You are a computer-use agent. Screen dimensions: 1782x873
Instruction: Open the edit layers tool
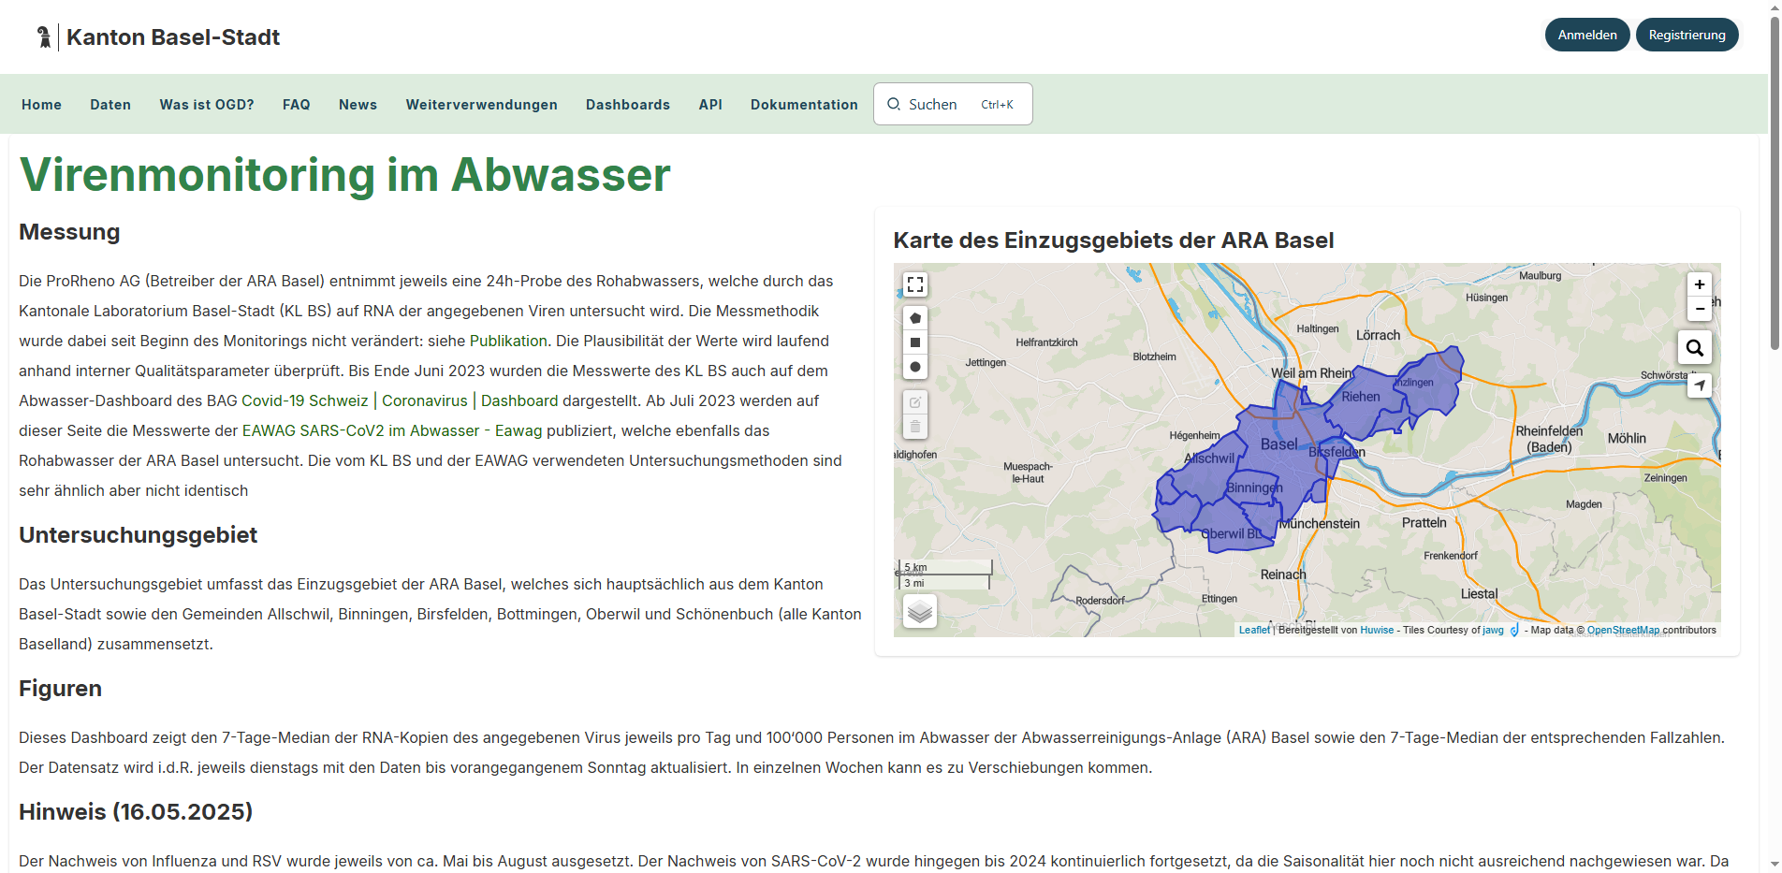tap(915, 400)
